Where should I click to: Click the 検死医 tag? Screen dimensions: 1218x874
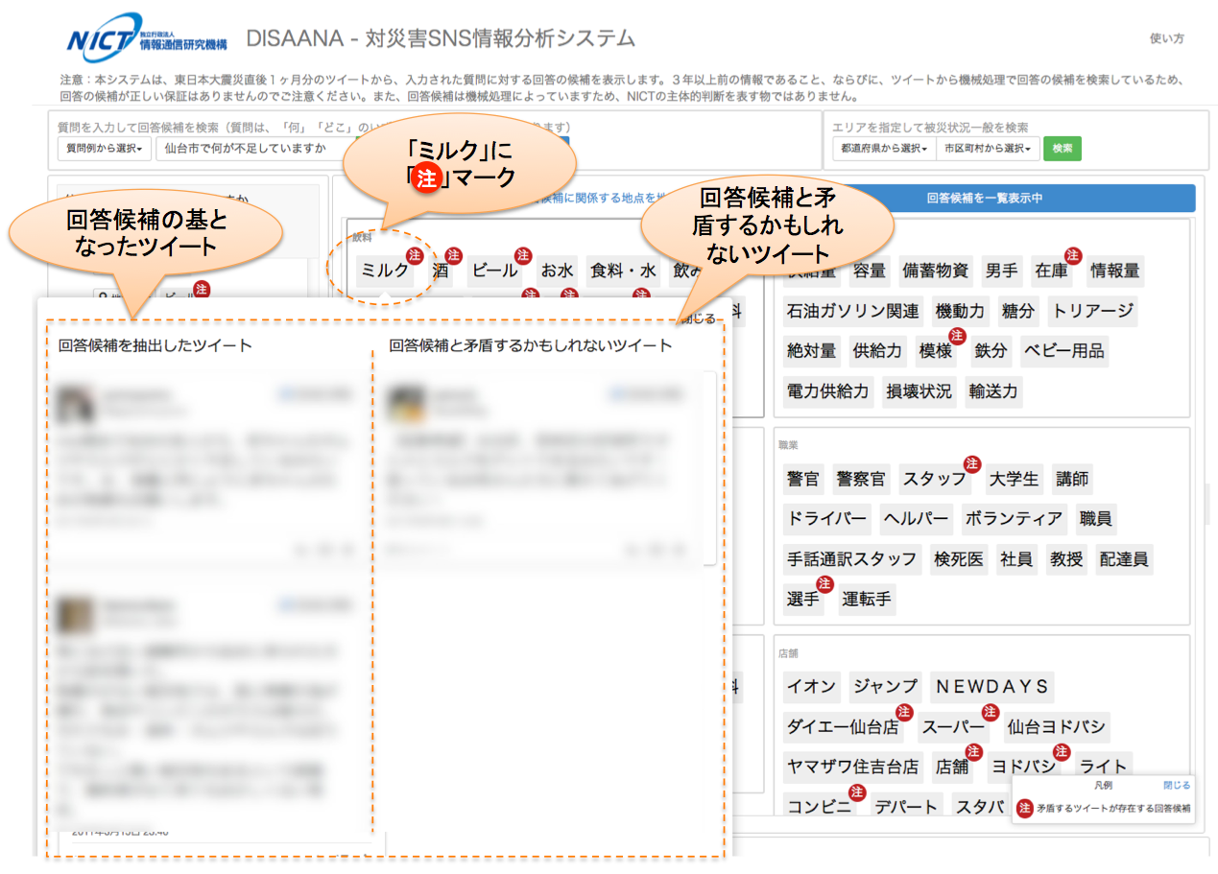959,559
